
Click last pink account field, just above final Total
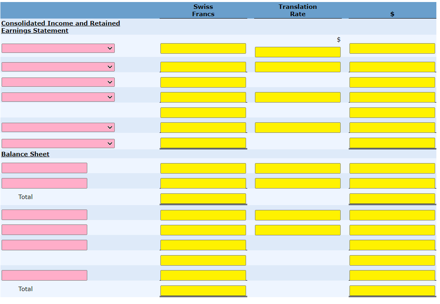click(x=44, y=275)
